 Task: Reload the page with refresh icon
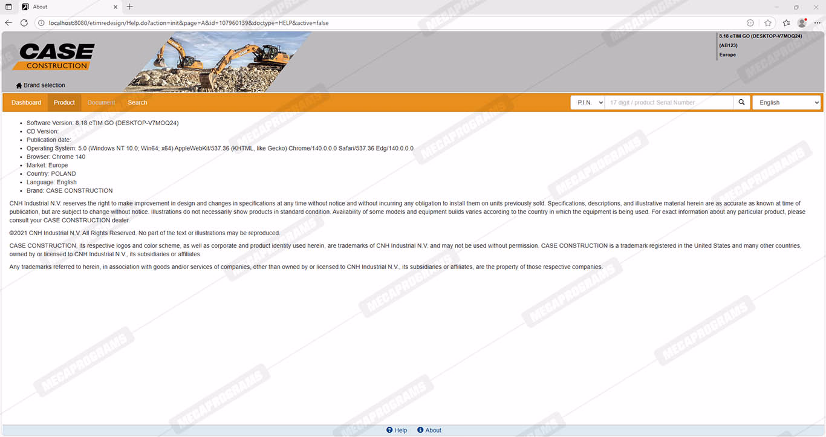(x=24, y=23)
